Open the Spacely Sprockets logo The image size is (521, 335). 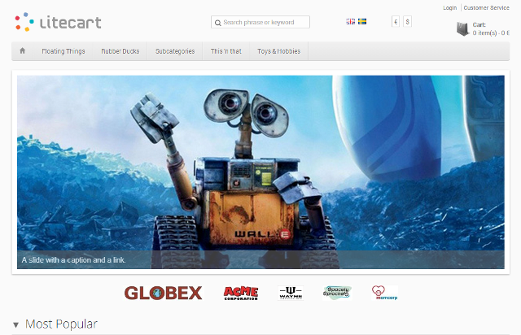pyautogui.click(x=337, y=293)
